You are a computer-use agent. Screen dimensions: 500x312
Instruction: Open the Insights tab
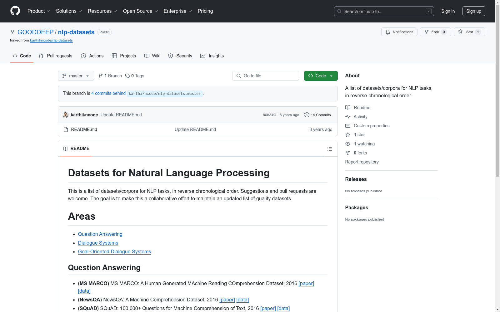pyautogui.click(x=212, y=56)
